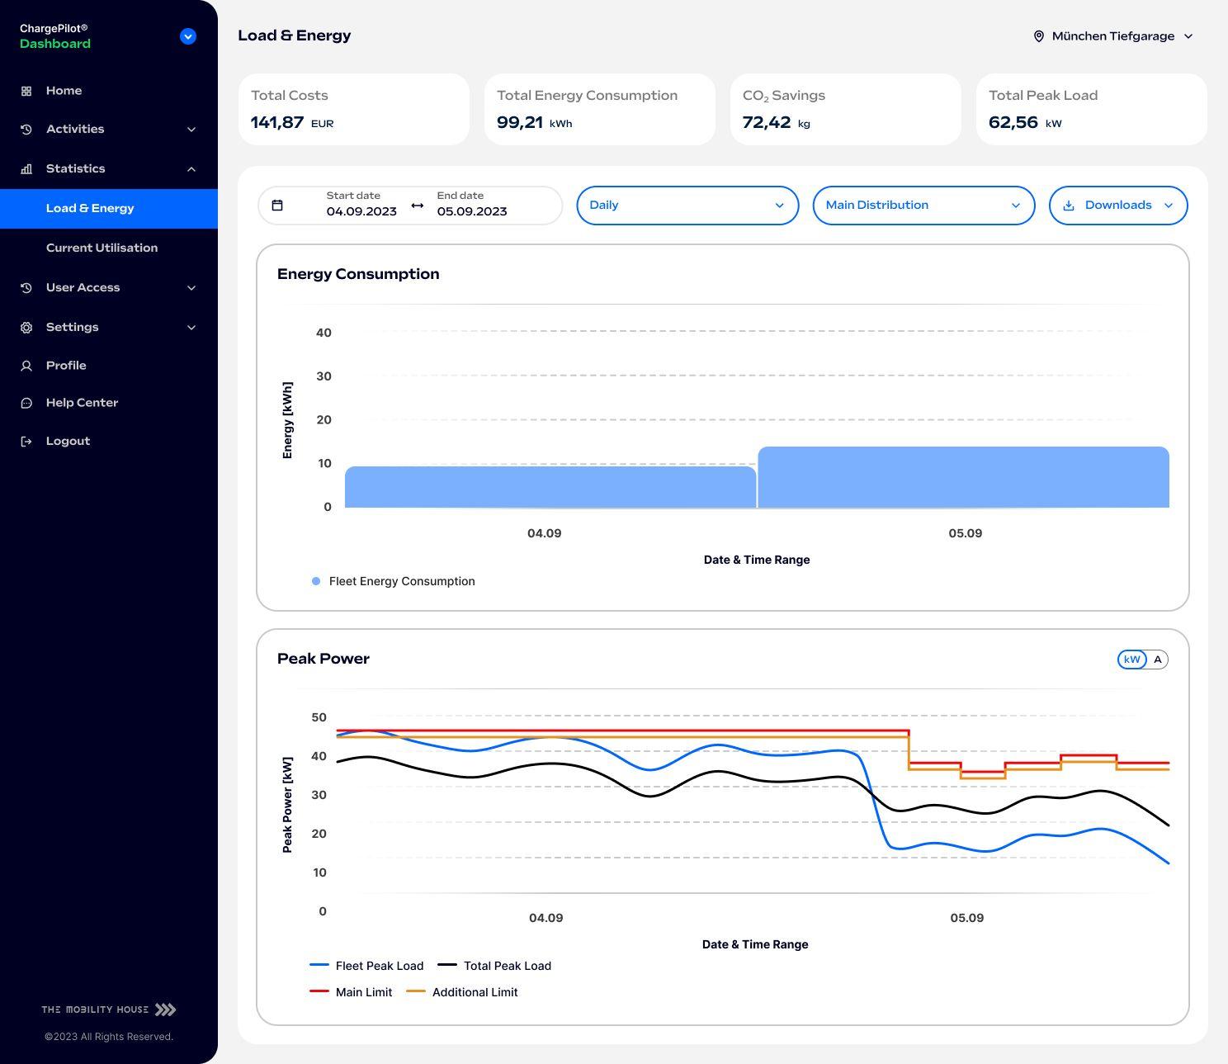Select Load & Energy in the sidebar
The width and height of the screenshot is (1228, 1064).
click(91, 208)
